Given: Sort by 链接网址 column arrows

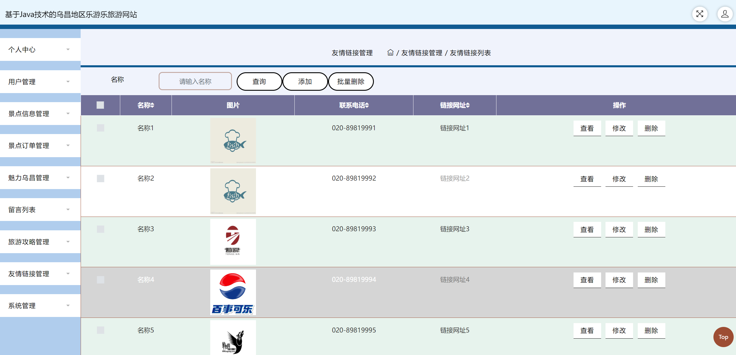Looking at the screenshot, I should tap(468, 105).
